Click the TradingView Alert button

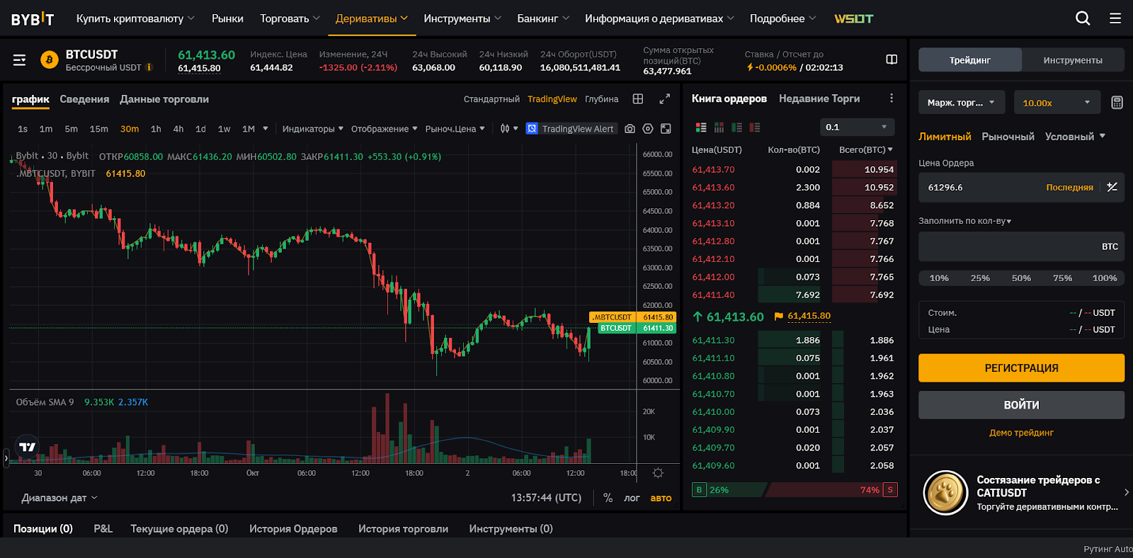(571, 129)
